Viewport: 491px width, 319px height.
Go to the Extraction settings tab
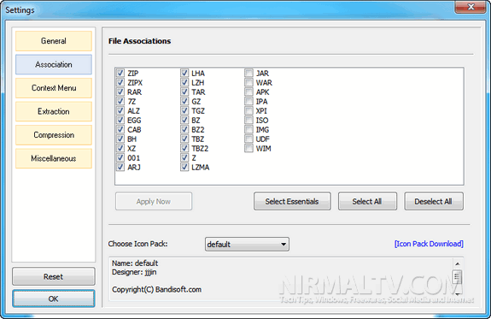(54, 111)
